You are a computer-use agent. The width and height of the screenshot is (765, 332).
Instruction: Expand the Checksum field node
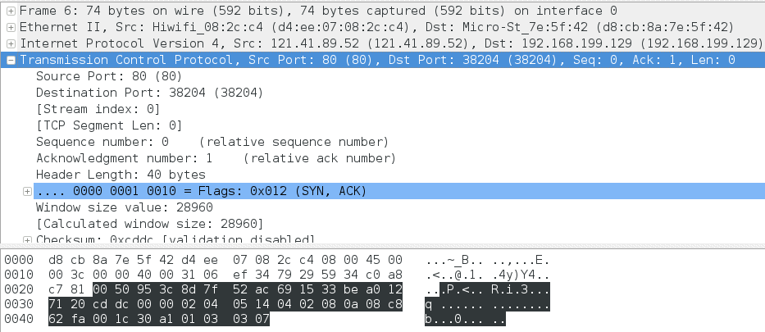click(x=27, y=240)
